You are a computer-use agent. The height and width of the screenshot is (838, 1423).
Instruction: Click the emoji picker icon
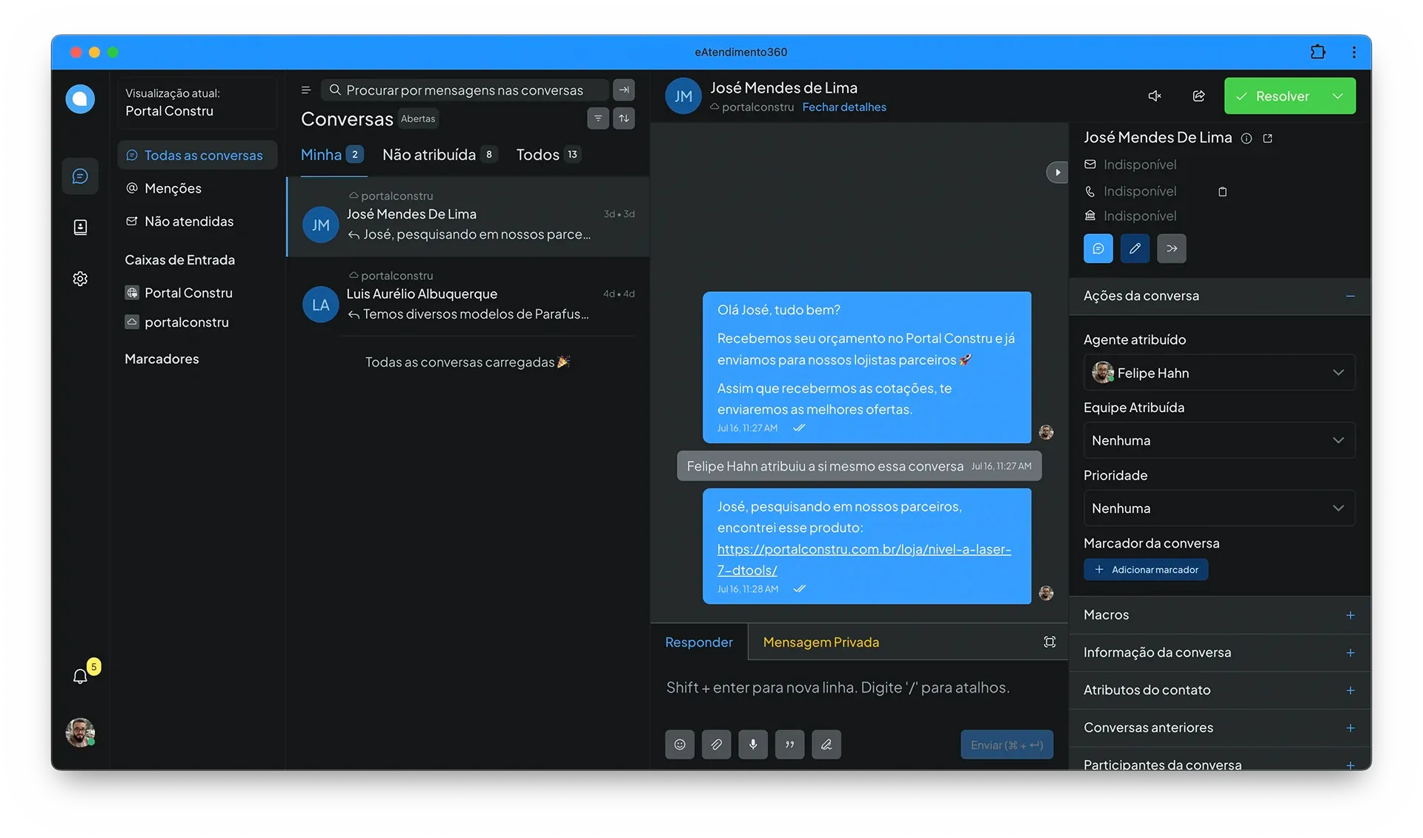pyautogui.click(x=679, y=745)
